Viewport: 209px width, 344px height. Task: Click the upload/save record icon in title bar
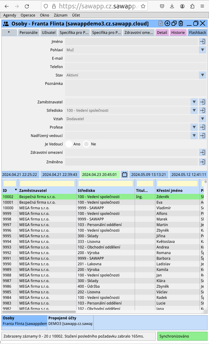(x=160, y=24)
